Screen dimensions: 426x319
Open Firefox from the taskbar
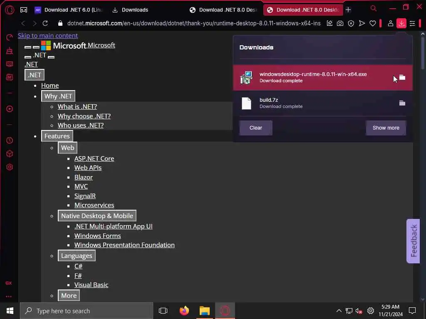(184, 311)
